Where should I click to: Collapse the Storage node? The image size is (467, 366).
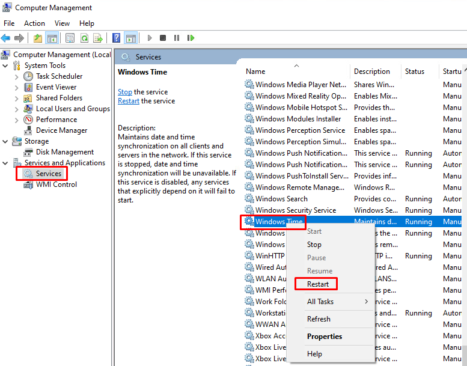coord(5,141)
